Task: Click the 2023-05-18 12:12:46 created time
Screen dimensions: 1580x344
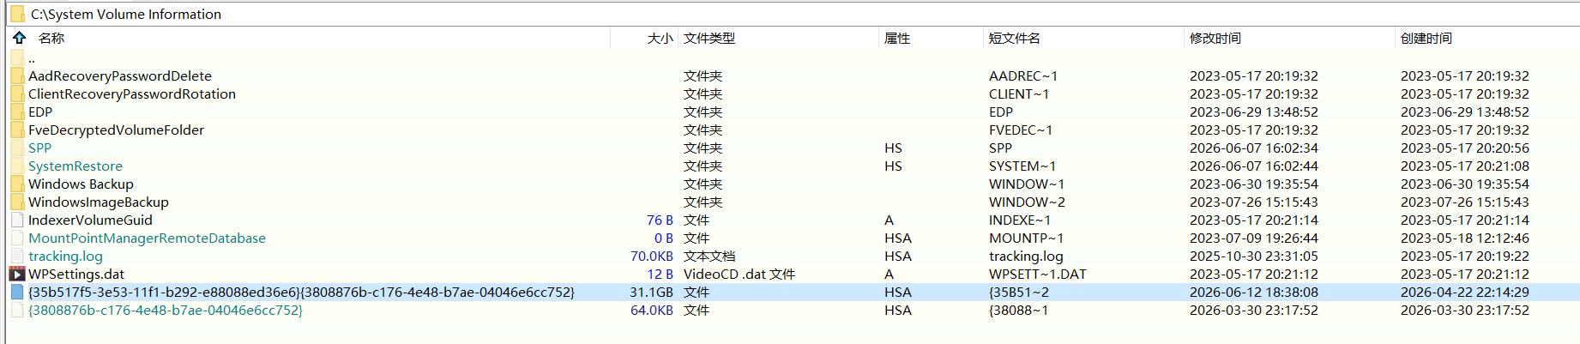Action: point(1465,238)
